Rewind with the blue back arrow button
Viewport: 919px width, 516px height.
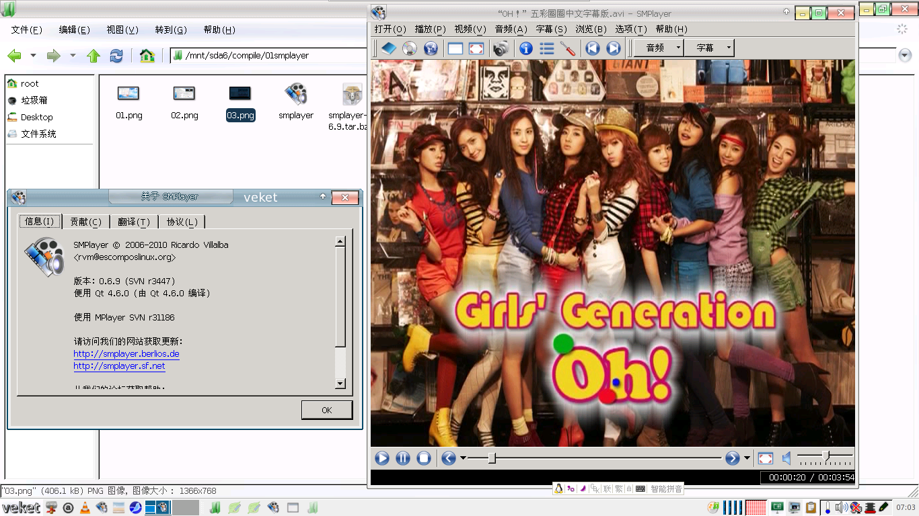tap(449, 458)
